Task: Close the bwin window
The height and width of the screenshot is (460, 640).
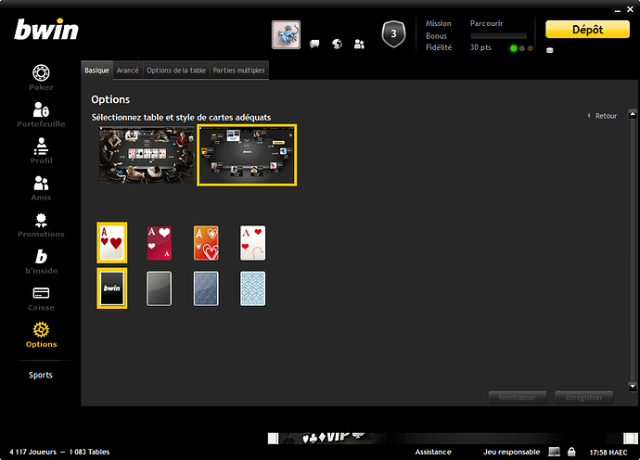Action: (x=630, y=9)
